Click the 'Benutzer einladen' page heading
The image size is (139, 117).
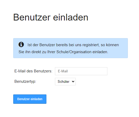pyautogui.click(x=51, y=17)
